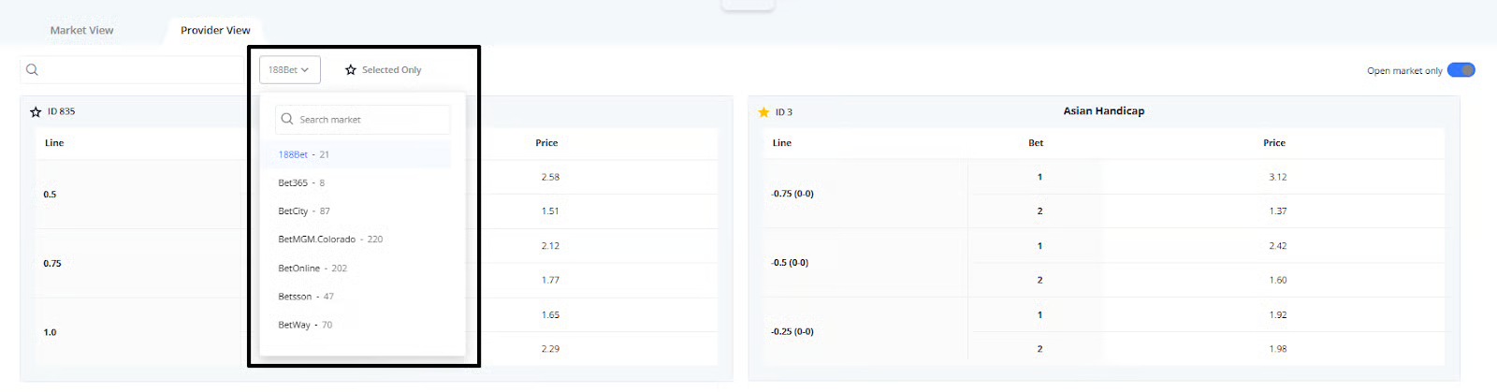Switch to the Market View tab
This screenshot has width=1497, height=392.
(x=81, y=31)
